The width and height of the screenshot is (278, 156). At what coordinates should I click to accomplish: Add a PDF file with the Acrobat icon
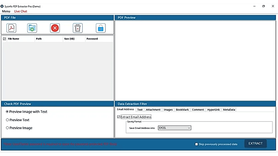click(x=11, y=28)
